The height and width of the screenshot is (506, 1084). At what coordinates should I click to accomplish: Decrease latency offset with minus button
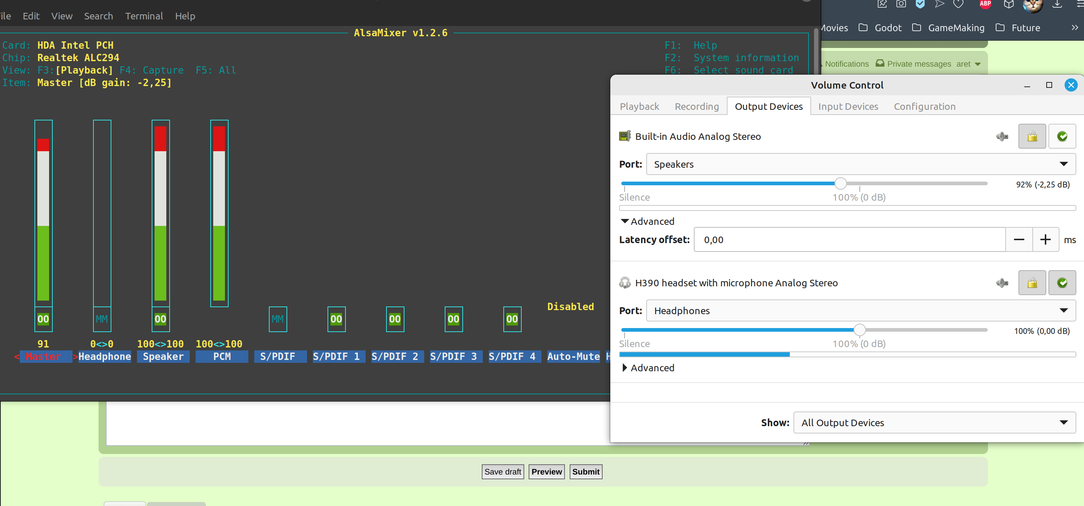tap(1019, 240)
